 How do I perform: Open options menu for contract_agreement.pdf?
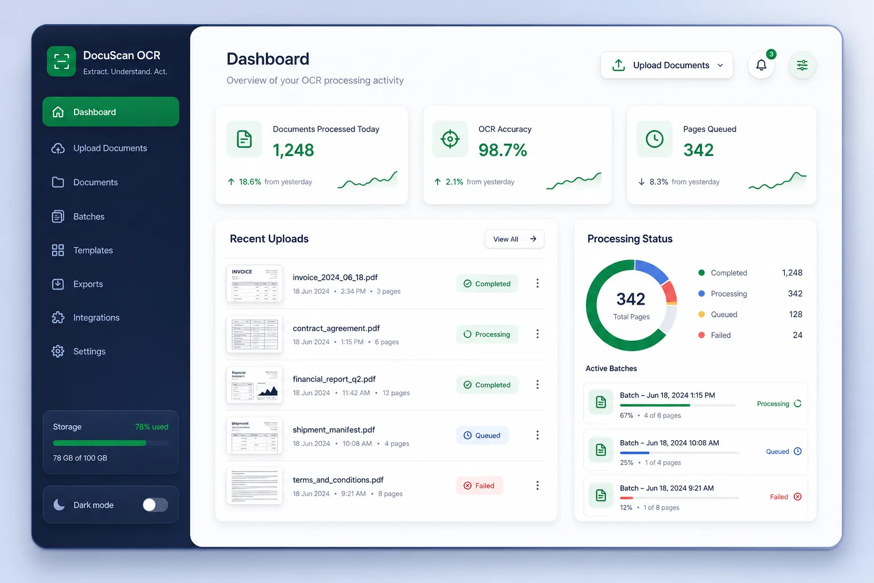537,334
